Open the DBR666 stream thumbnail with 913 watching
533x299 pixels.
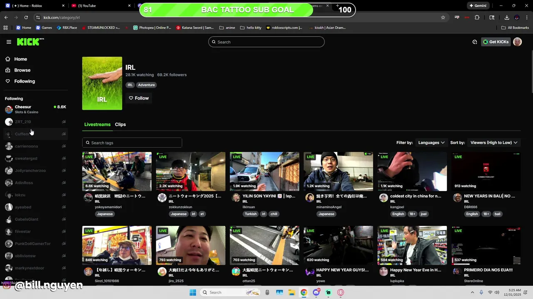click(486, 172)
